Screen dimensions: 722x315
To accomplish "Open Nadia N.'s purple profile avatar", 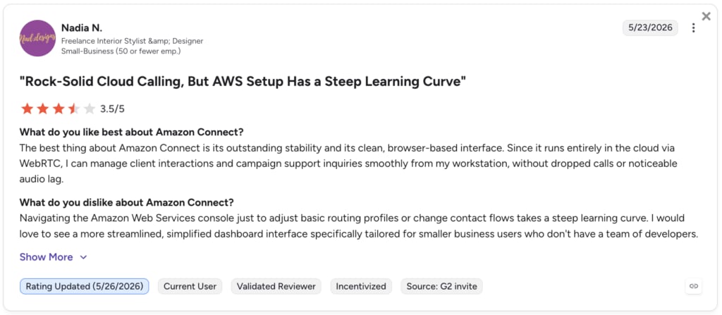I will click(x=38, y=38).
